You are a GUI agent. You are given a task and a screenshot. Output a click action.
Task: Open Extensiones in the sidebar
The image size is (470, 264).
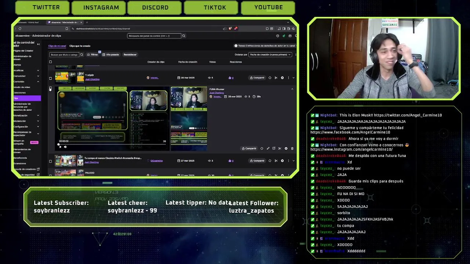pyautogui.click(x=20, y=164)
